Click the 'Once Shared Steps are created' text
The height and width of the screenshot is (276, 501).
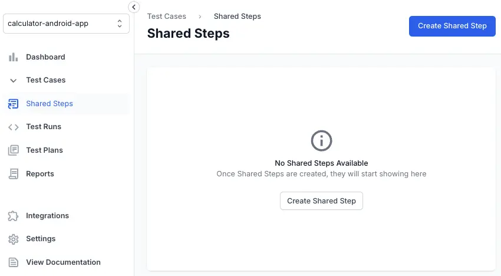[x=321, y=173]
